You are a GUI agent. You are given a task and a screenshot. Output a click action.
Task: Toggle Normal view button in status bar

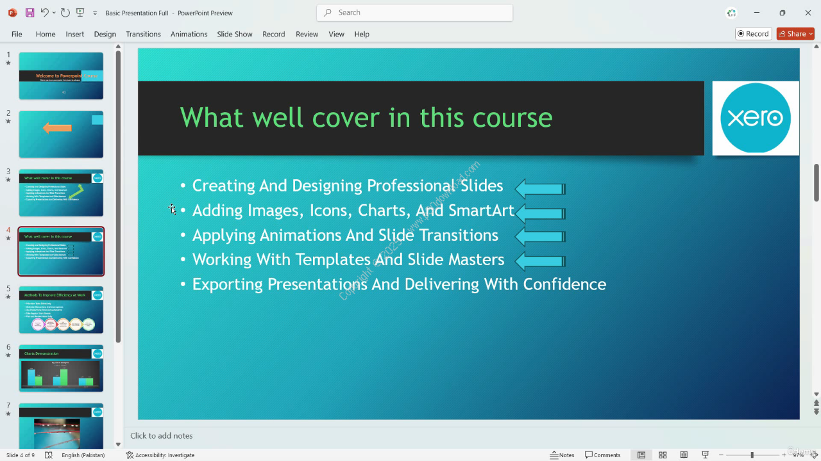click(x=641, y=455)
